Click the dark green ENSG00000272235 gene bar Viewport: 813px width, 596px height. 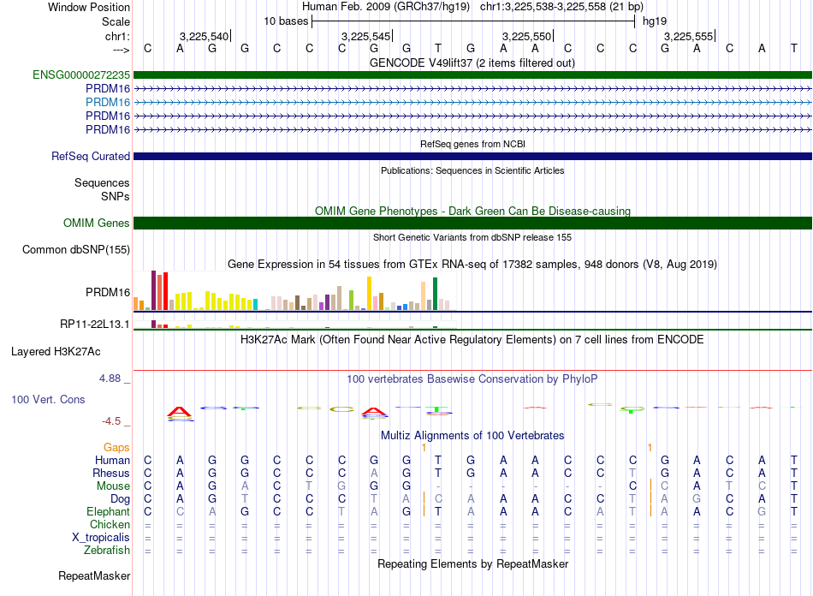(x=472, y=74)
